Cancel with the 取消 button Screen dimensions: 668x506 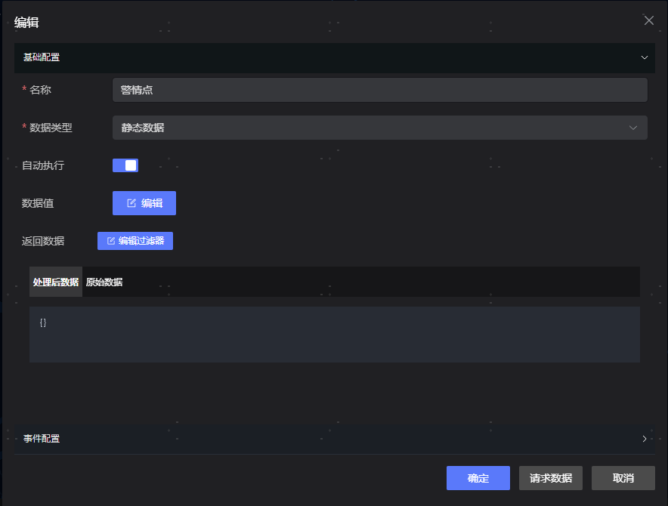click(x=623, y=478)
